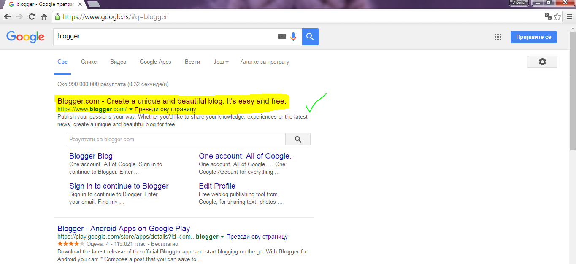The width and height of the screenshot is (576, 264).
Task: Switch to the Вести tab
Action: coord(192,62)
